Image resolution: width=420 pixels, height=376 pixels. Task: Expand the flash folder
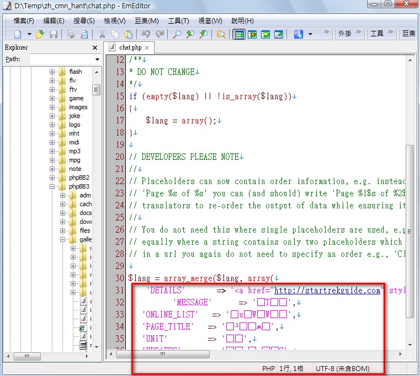pyautogui.click(x=52, y=72)
